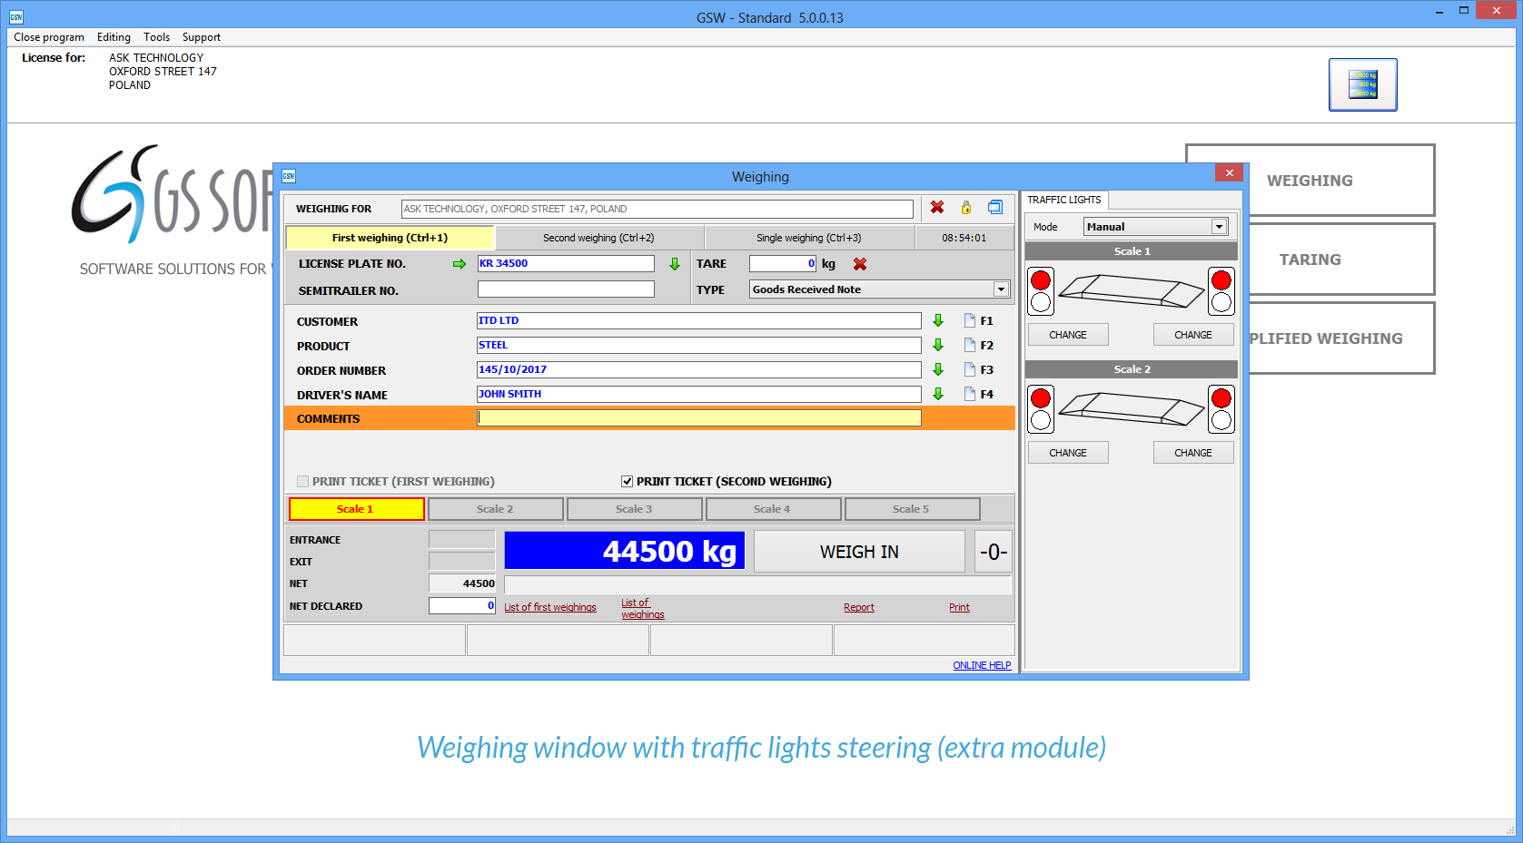Toggle the Scale 1 left traffic light
Image resolution: width=1523 pixels, height=843 pixels.
pos(1068,335)
